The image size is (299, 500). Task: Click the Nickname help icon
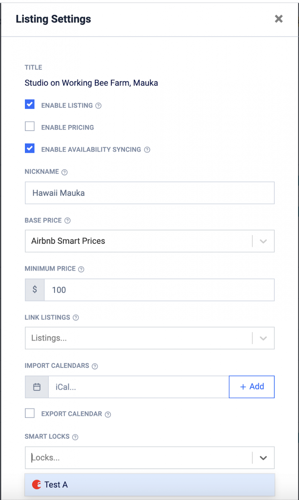pos(64,172)
